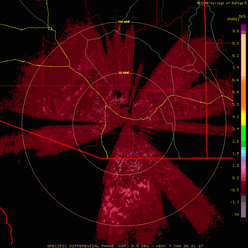Click the -1.3 value on the color scale
Viewport: 248px width, 248px height.
tap(234, 202)
